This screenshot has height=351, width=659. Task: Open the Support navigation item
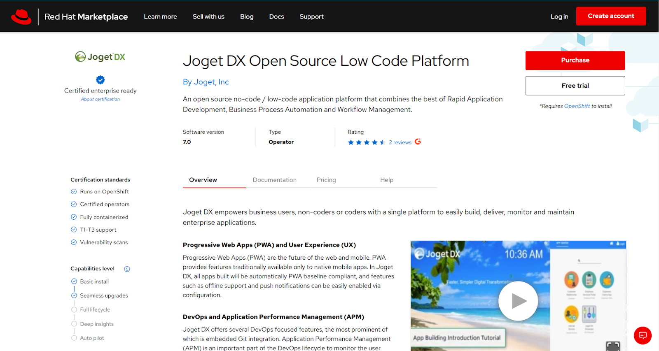[x=311, y=16]
